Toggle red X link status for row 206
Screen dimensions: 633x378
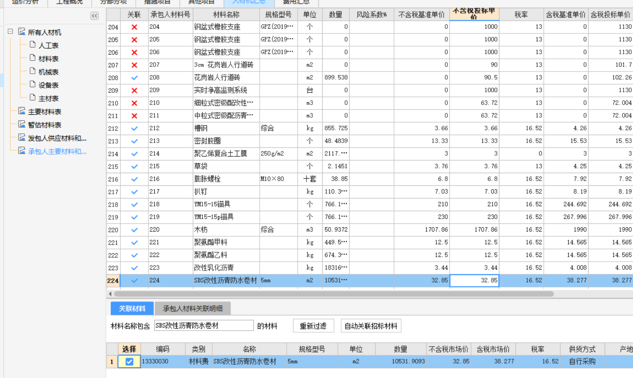tap(134, 52)
